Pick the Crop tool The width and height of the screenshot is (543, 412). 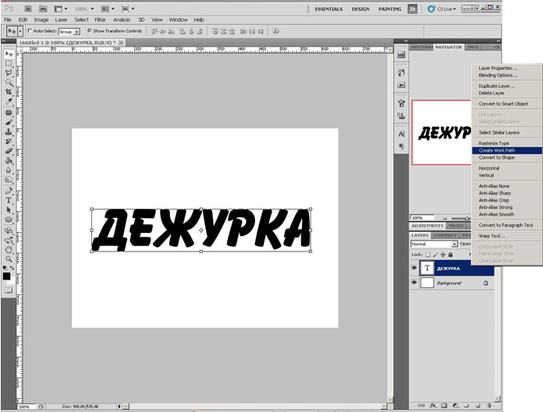click(x=9, y=91)
